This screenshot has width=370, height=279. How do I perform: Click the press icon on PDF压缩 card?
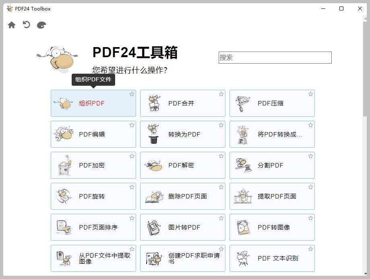243,104
